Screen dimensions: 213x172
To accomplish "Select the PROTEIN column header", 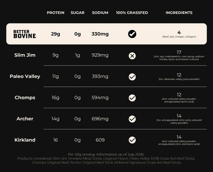I will pos(56,13).
